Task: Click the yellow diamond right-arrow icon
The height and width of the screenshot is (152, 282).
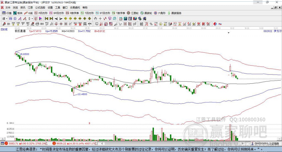Action: 70,19
